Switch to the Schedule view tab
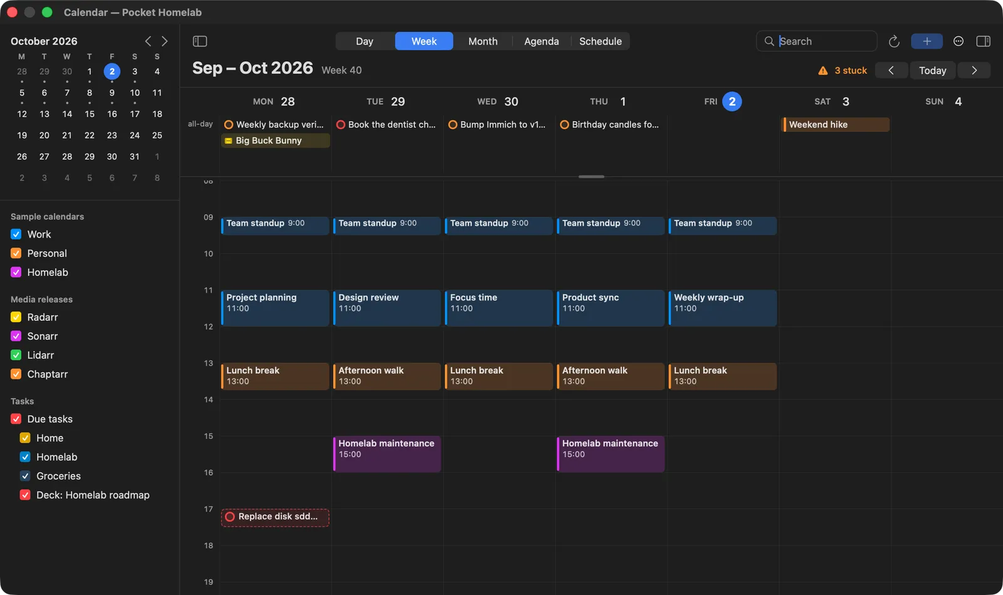 click(x=601, y=41)
